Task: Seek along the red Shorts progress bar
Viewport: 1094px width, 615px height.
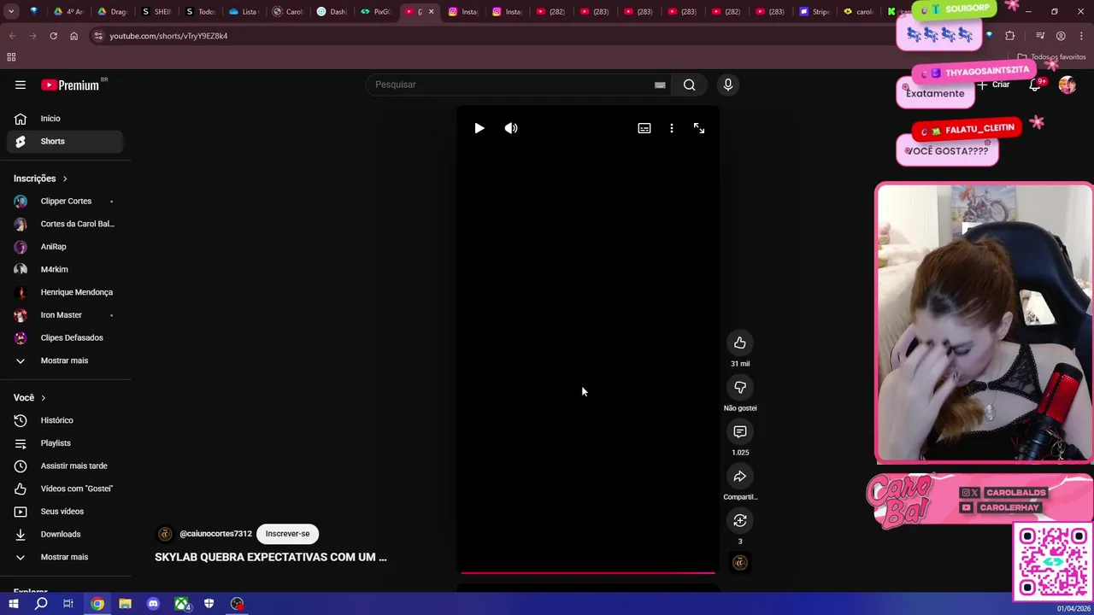Action: pos(588,573)
